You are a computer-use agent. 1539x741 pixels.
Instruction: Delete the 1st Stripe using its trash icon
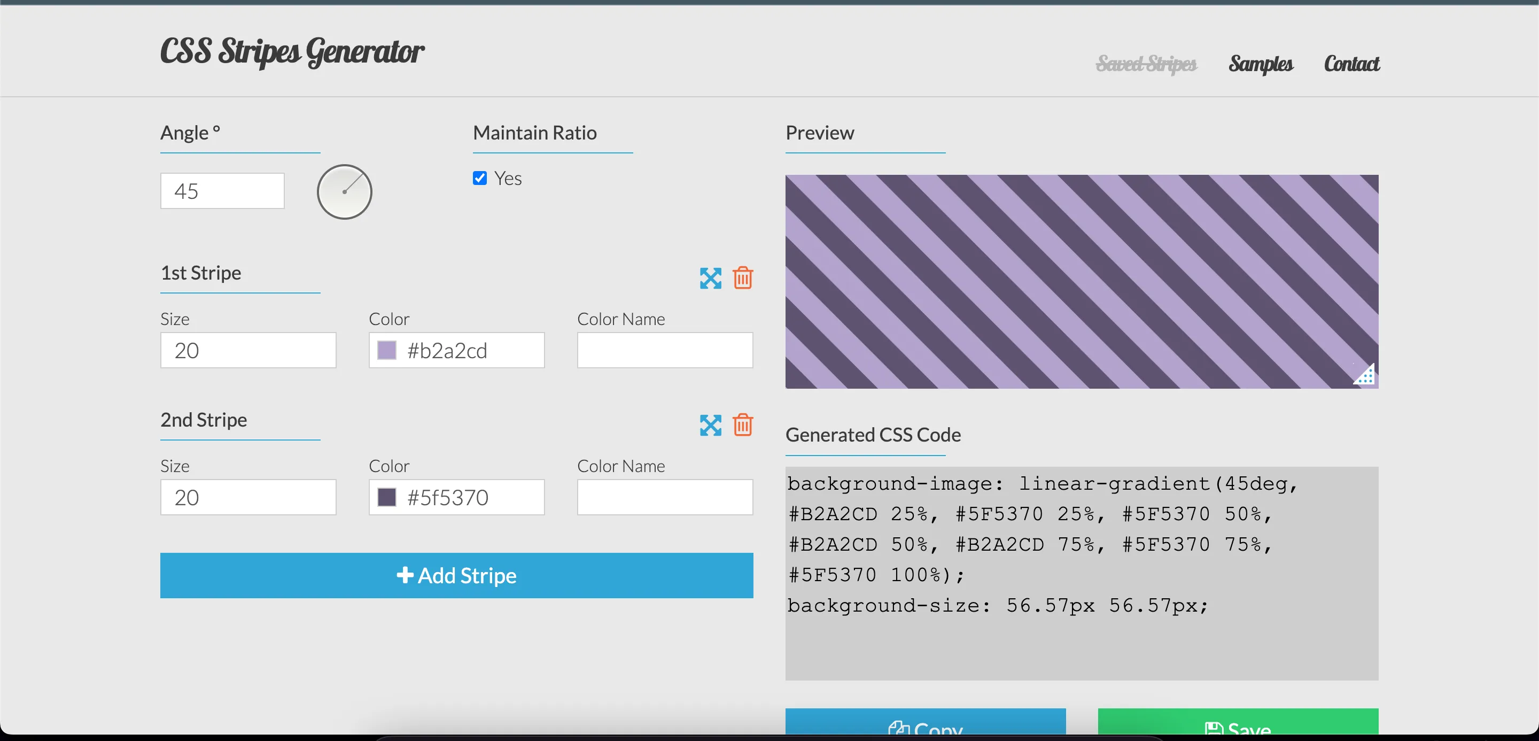[743, 279]
